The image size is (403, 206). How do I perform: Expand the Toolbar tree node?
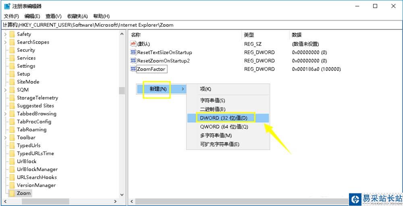(x=5, y=137)
